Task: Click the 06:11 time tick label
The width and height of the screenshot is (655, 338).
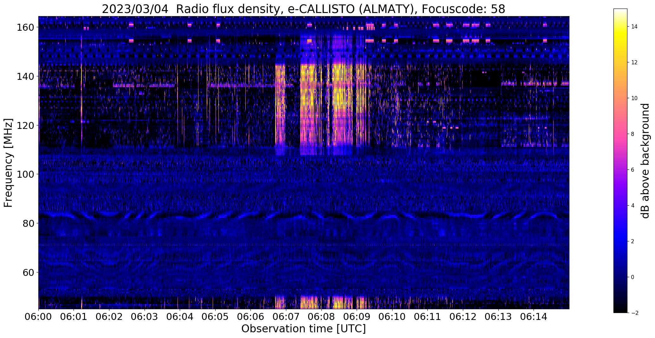Action: [x=427, y=317]
